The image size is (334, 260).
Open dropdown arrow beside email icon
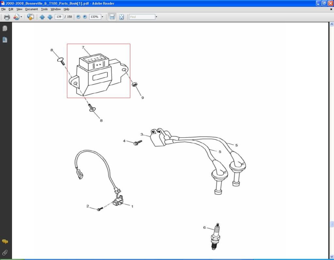click(x=22, y=17)
